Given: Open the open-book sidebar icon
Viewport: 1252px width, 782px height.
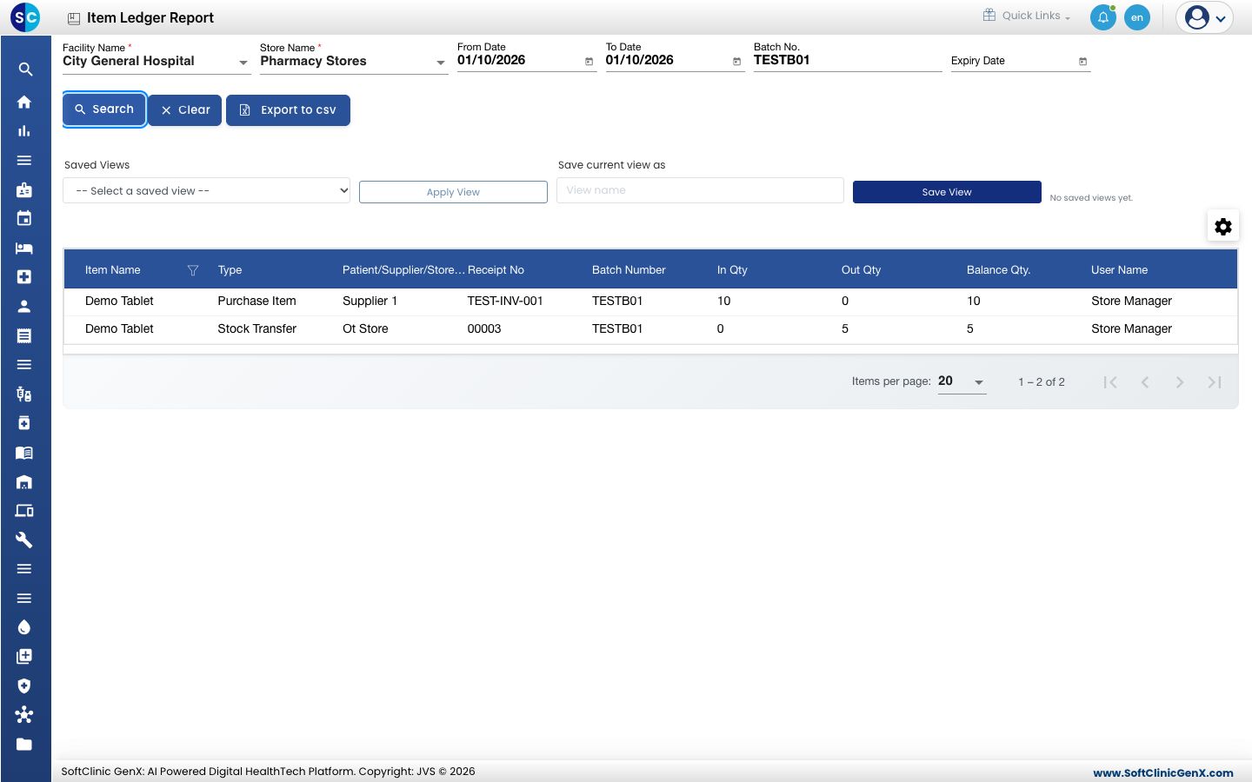Looking at the screenshot, I should (x=24, y=452).
